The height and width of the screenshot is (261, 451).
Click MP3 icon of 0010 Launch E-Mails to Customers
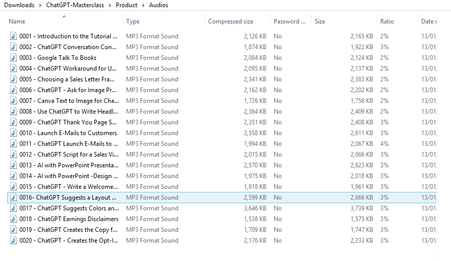[13, 133]
